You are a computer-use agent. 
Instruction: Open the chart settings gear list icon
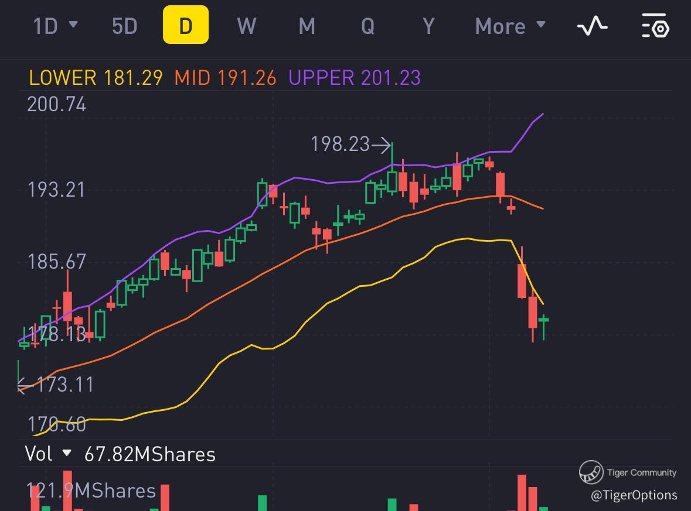click(x=655, y=26)
